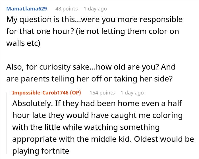Click the word "fortnite" in the reply

click(56, 151)
